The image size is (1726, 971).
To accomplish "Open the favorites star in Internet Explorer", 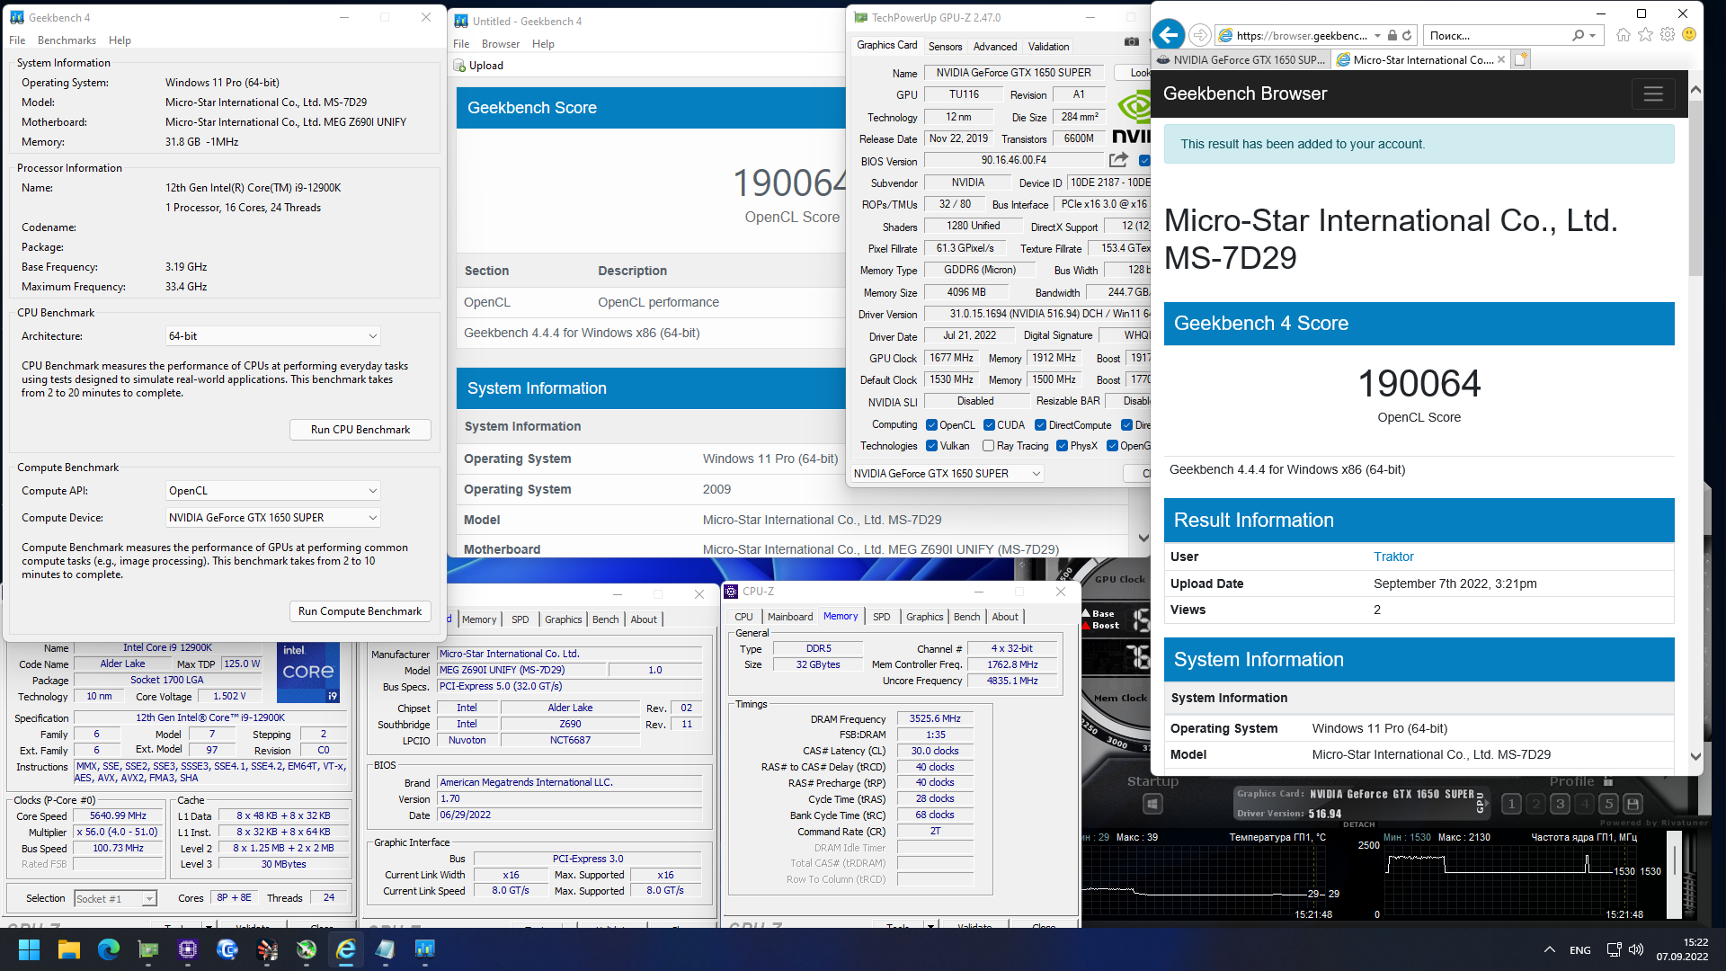I will pos(1645,34).
